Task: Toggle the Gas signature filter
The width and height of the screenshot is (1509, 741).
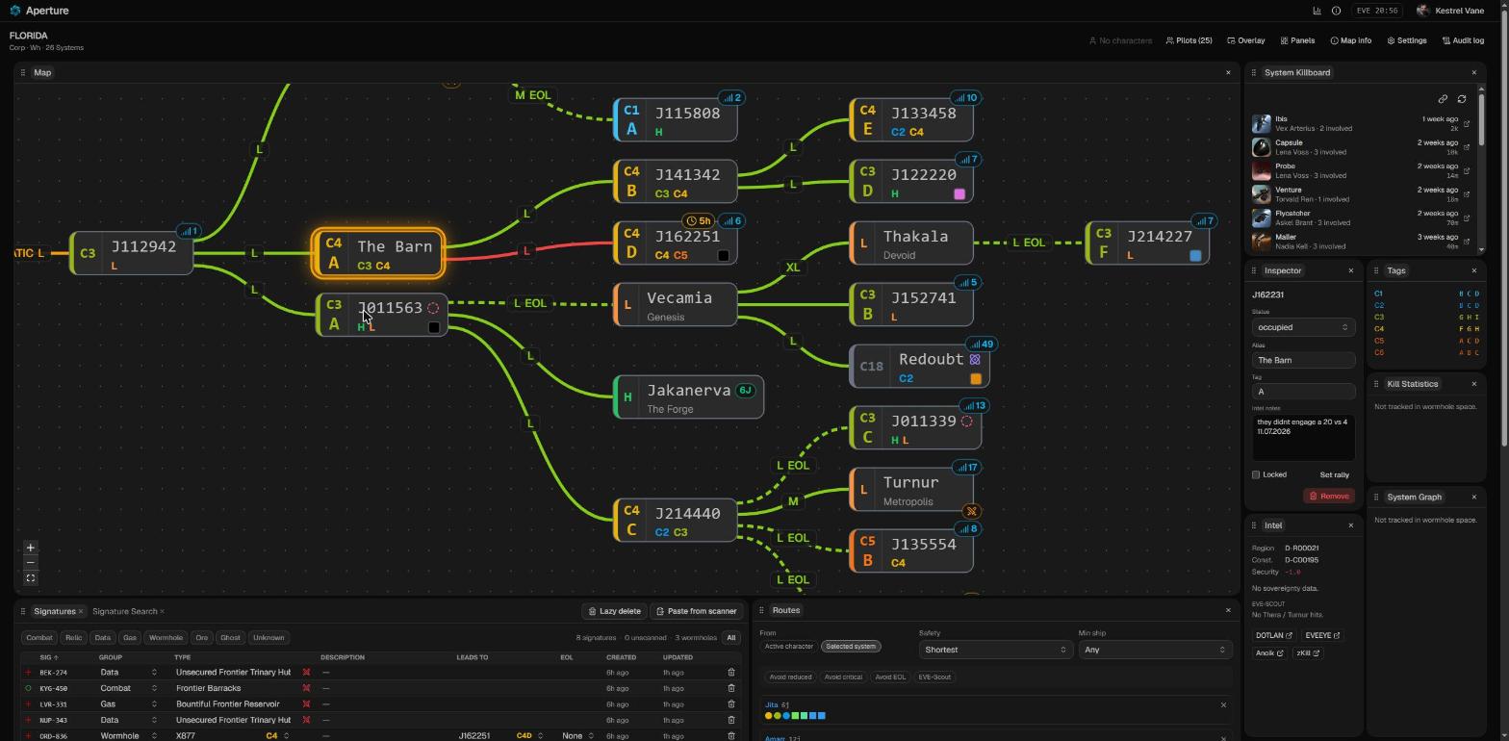Action: pyautogui.click(x=130, y=637)
